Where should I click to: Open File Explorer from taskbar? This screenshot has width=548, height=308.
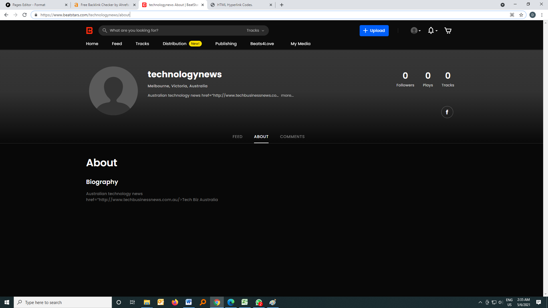[x=147, y=302]
